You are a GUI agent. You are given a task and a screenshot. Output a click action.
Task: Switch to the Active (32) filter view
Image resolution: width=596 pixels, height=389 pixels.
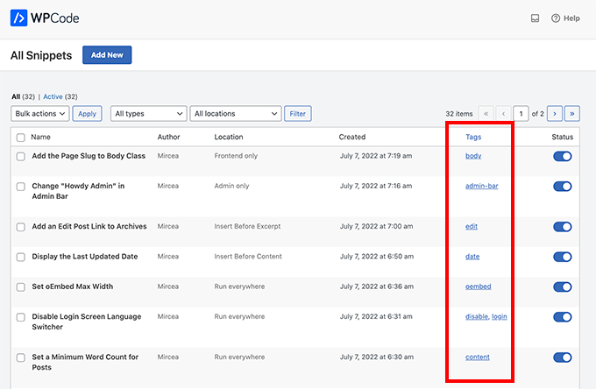tap(60, 96)
